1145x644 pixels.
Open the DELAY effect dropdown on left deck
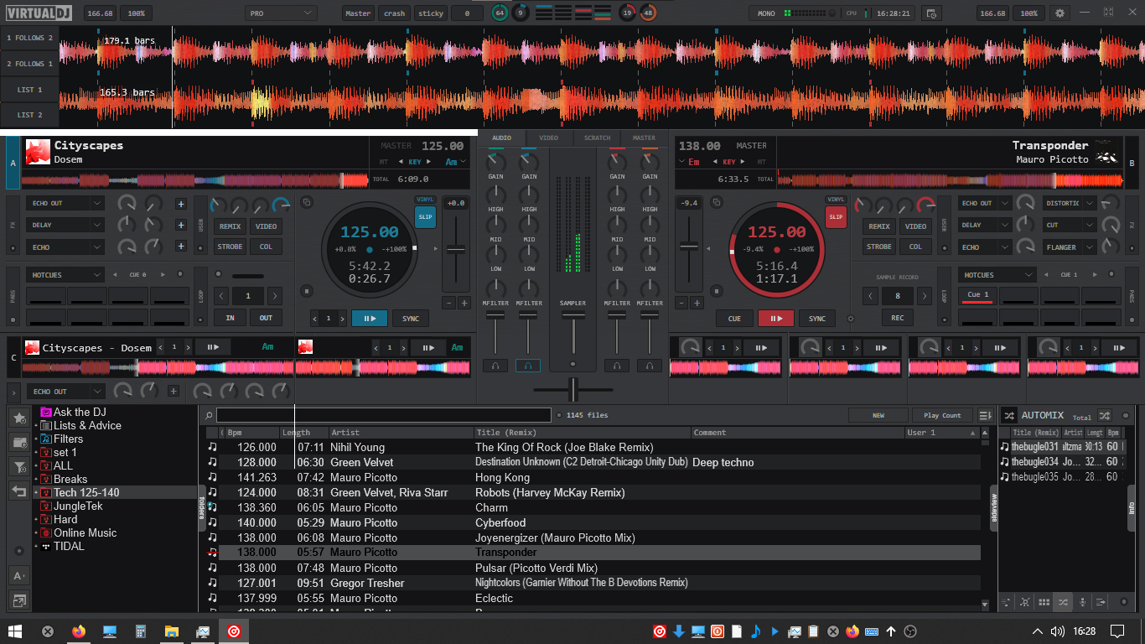pyautogui.click(x=65, y=225)
